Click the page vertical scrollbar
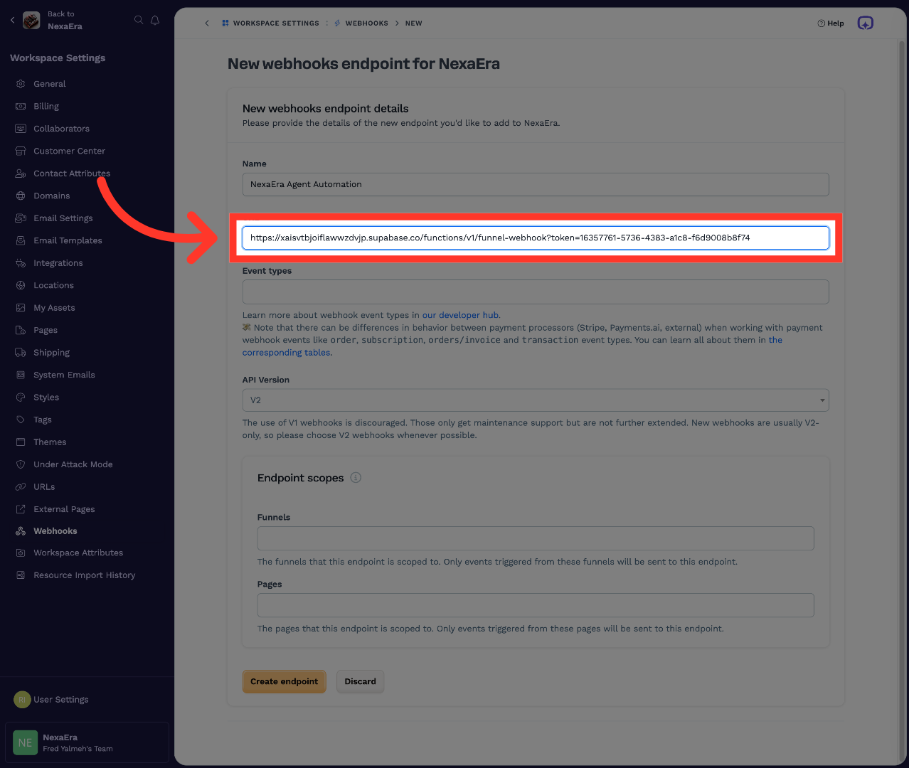Viewport: 909px width, 768px height. click(x=902, y=402)
